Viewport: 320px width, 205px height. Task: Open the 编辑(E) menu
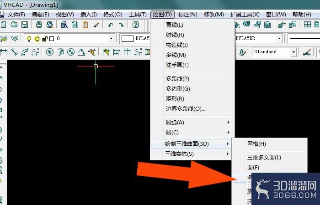click(40, 15)
